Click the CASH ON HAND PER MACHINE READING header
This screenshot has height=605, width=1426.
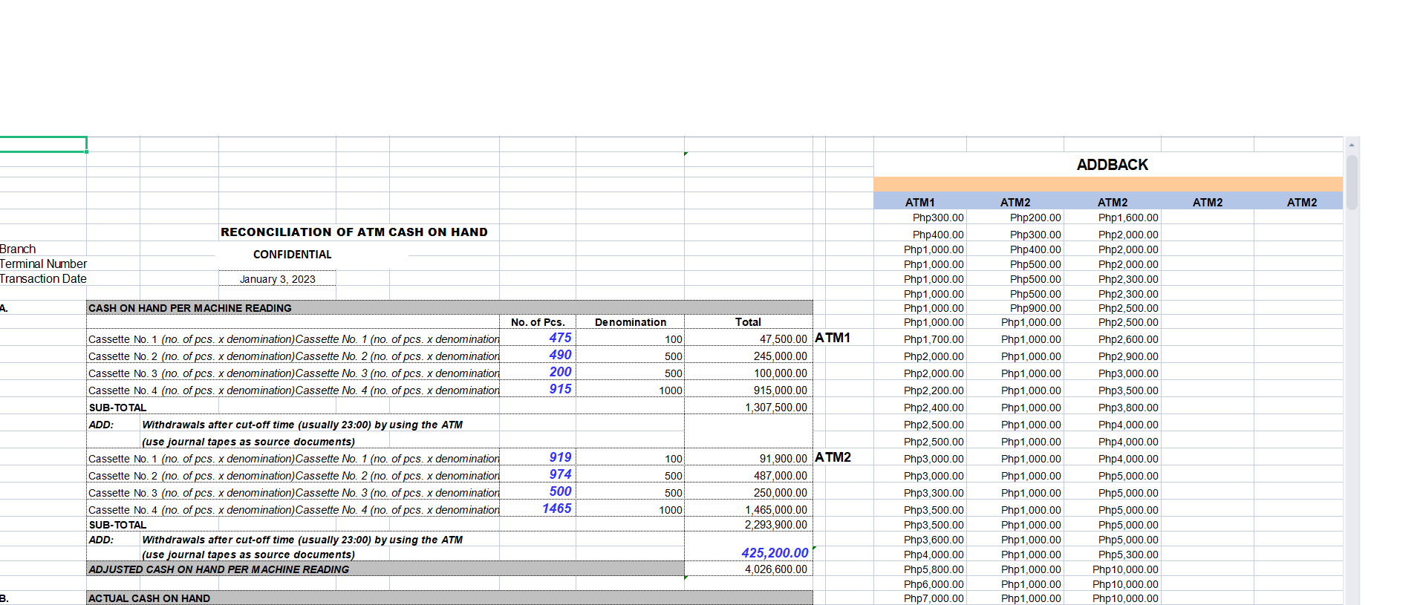pyautogui.click(x=449, y=307)
